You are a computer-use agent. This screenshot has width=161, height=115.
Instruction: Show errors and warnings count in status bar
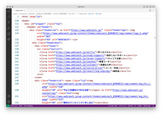(14, 106)
